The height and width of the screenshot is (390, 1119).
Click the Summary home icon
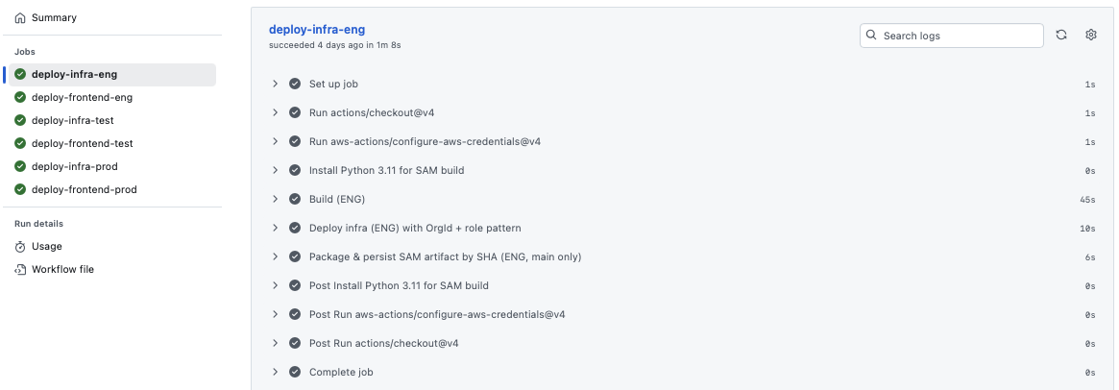(x=20, y=18)
